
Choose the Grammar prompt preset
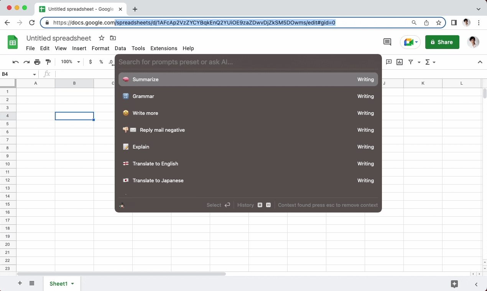(x=248, y=96)
